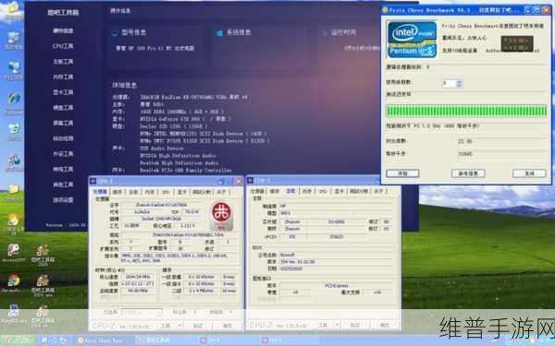Image resolution: width=555 pixels, height=346 pixels.
Task: Switch to SPD tab in left CPU-Z window
Action: coord(166,192)
